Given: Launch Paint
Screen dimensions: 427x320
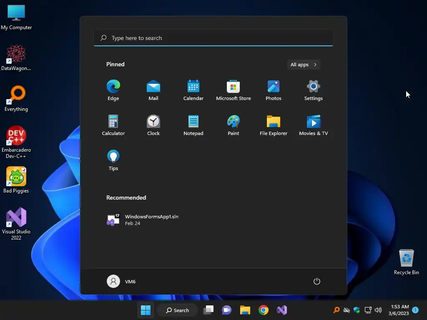Looking at the screenshot, I should tap(234, 125).
